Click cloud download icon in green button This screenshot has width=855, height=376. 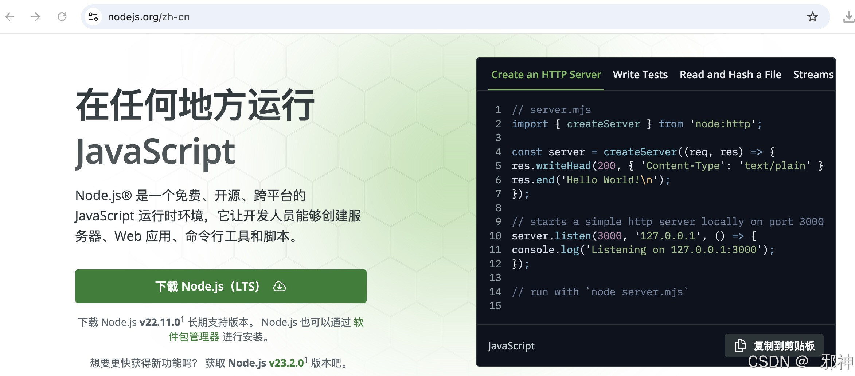(x=280, y=287)
